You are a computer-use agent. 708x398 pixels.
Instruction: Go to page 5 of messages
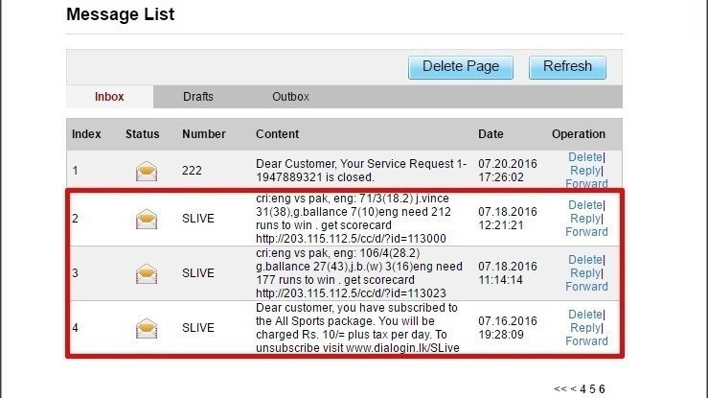592,389
